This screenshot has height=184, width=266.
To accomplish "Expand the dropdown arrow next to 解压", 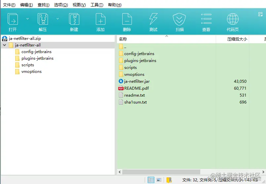I will pyautogui.click(x=58, y=18).
